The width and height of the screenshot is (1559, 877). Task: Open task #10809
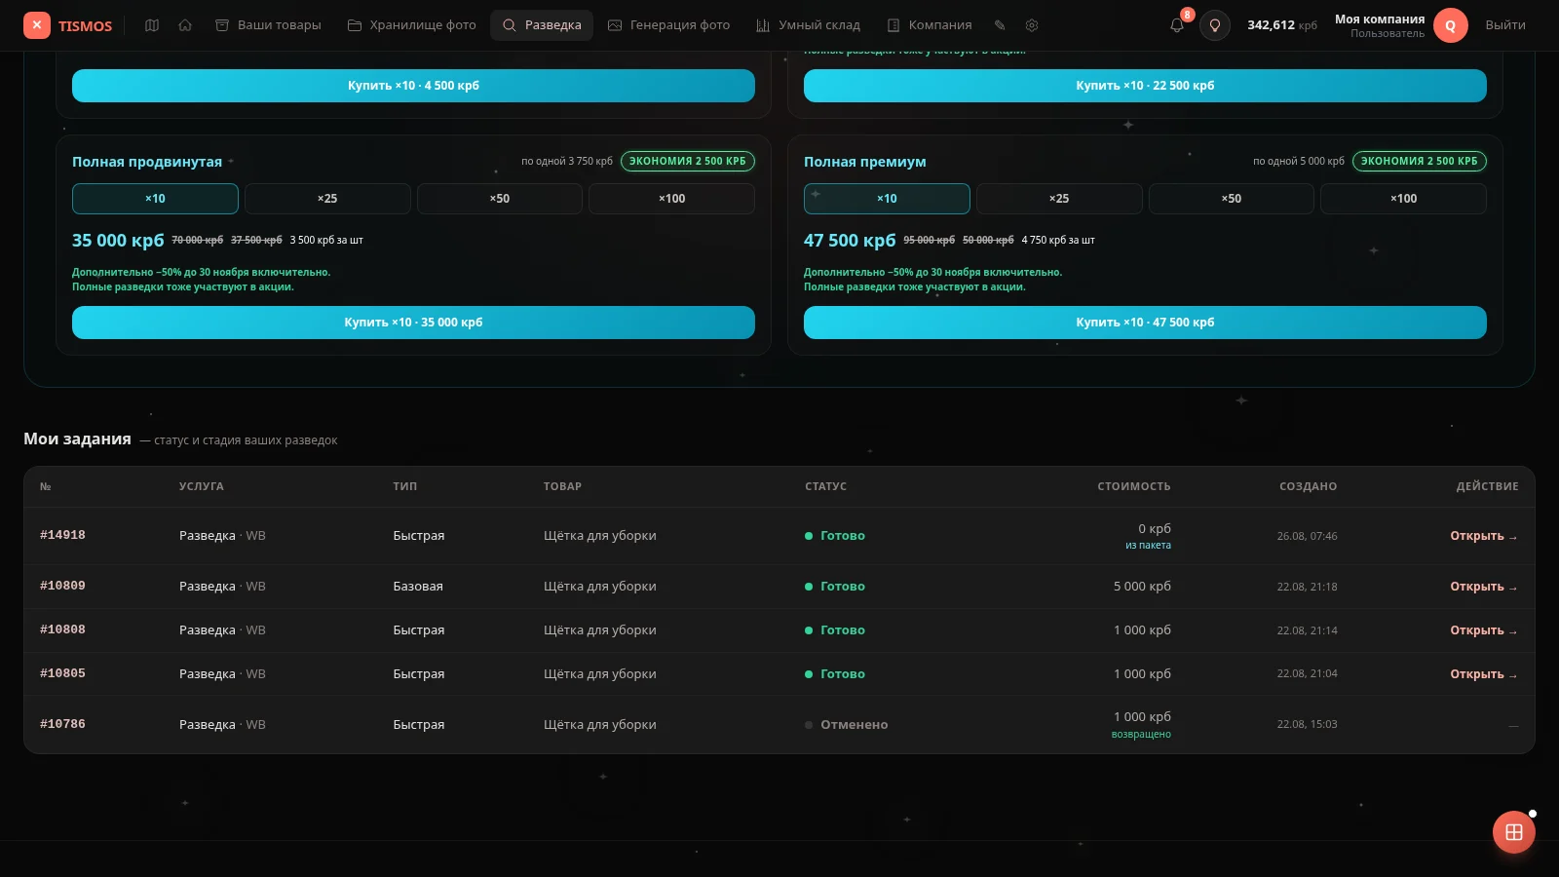(x=1483, y=587)
